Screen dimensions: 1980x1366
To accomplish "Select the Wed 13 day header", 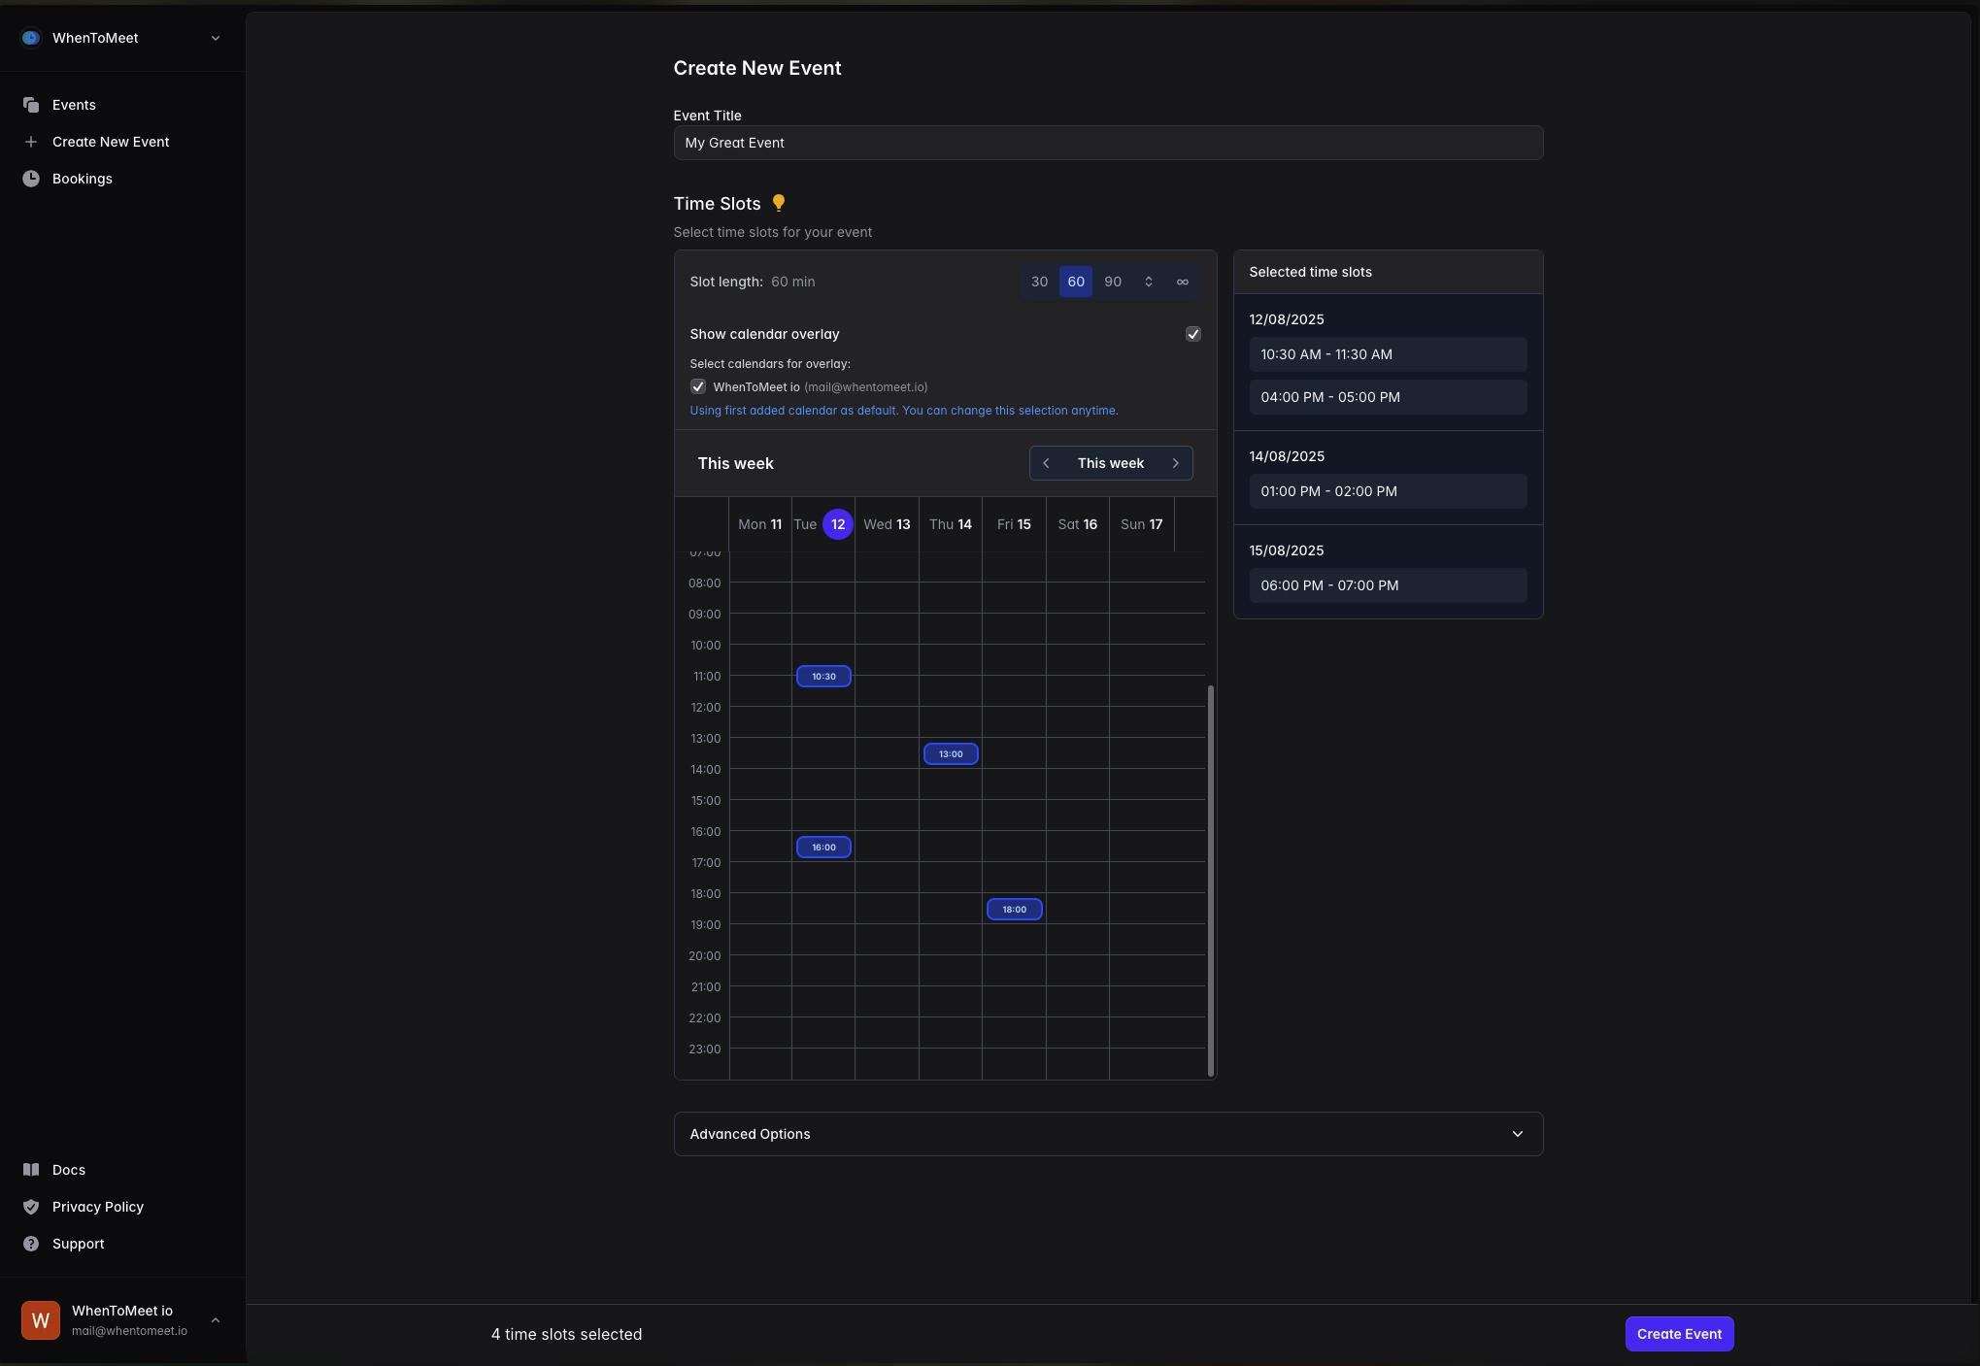I will (887, 524).
